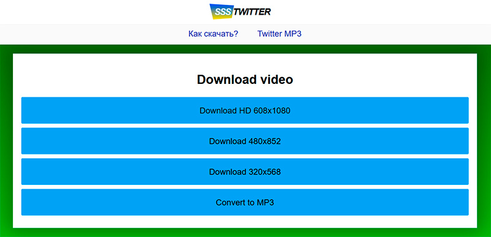The image size is (491, 237).
Task: Return home via the SSSTwitter header logo
Action: click(240, 12)
